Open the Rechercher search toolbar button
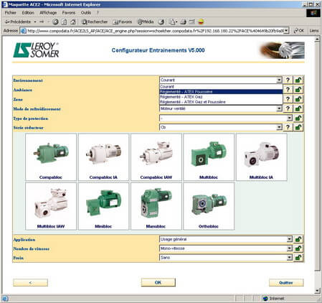Viewport: 322px width, 303px height. click(x=95, y=22)
